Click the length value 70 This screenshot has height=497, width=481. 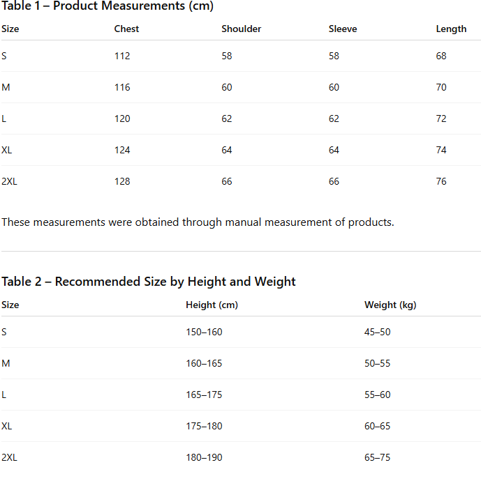441,87
